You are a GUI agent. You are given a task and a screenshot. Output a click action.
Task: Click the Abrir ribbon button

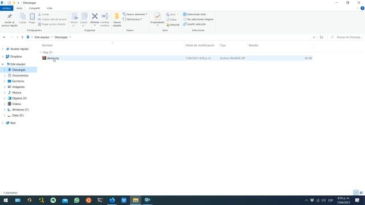coord(172,14)
